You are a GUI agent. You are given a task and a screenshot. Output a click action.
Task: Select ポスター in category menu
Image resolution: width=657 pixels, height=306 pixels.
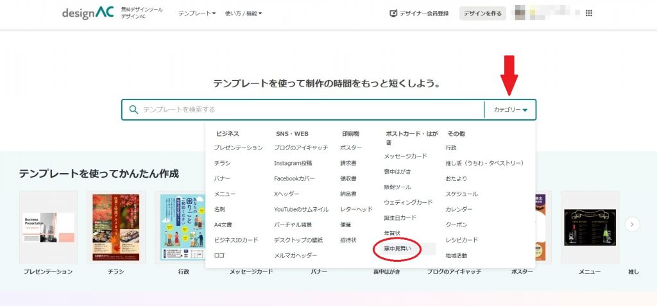[x=351, y=148]
